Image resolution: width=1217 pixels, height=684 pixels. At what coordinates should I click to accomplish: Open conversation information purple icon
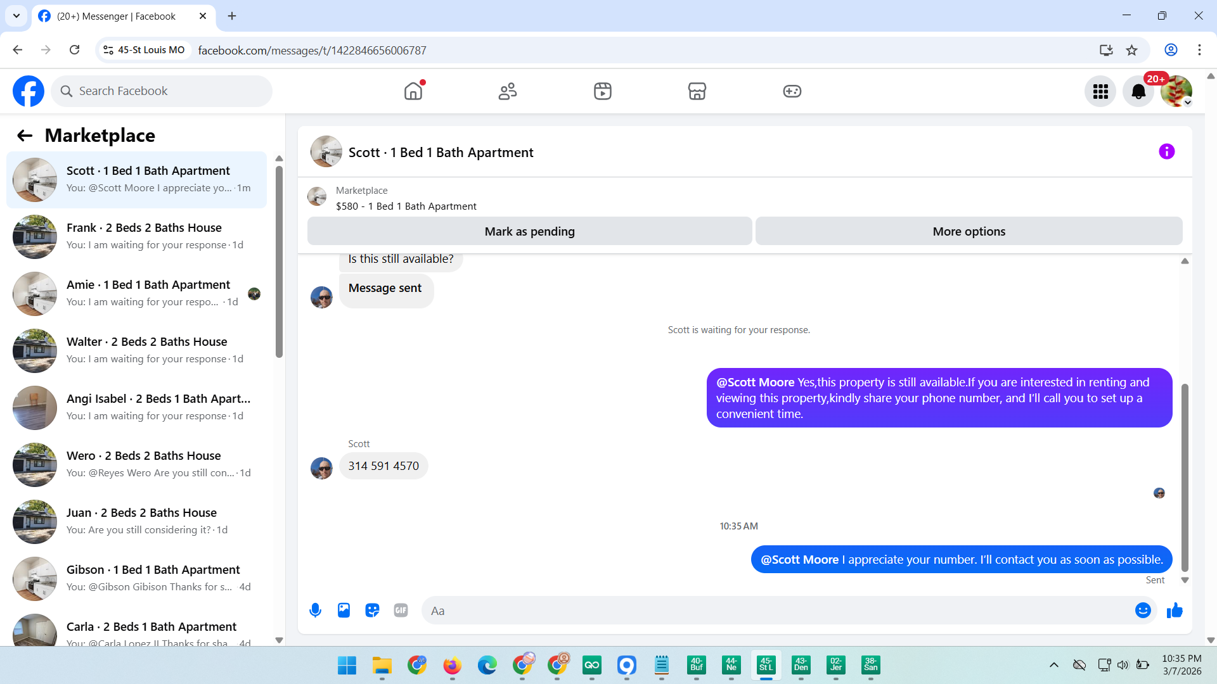pyautogui.click(x=1167, y=151)
